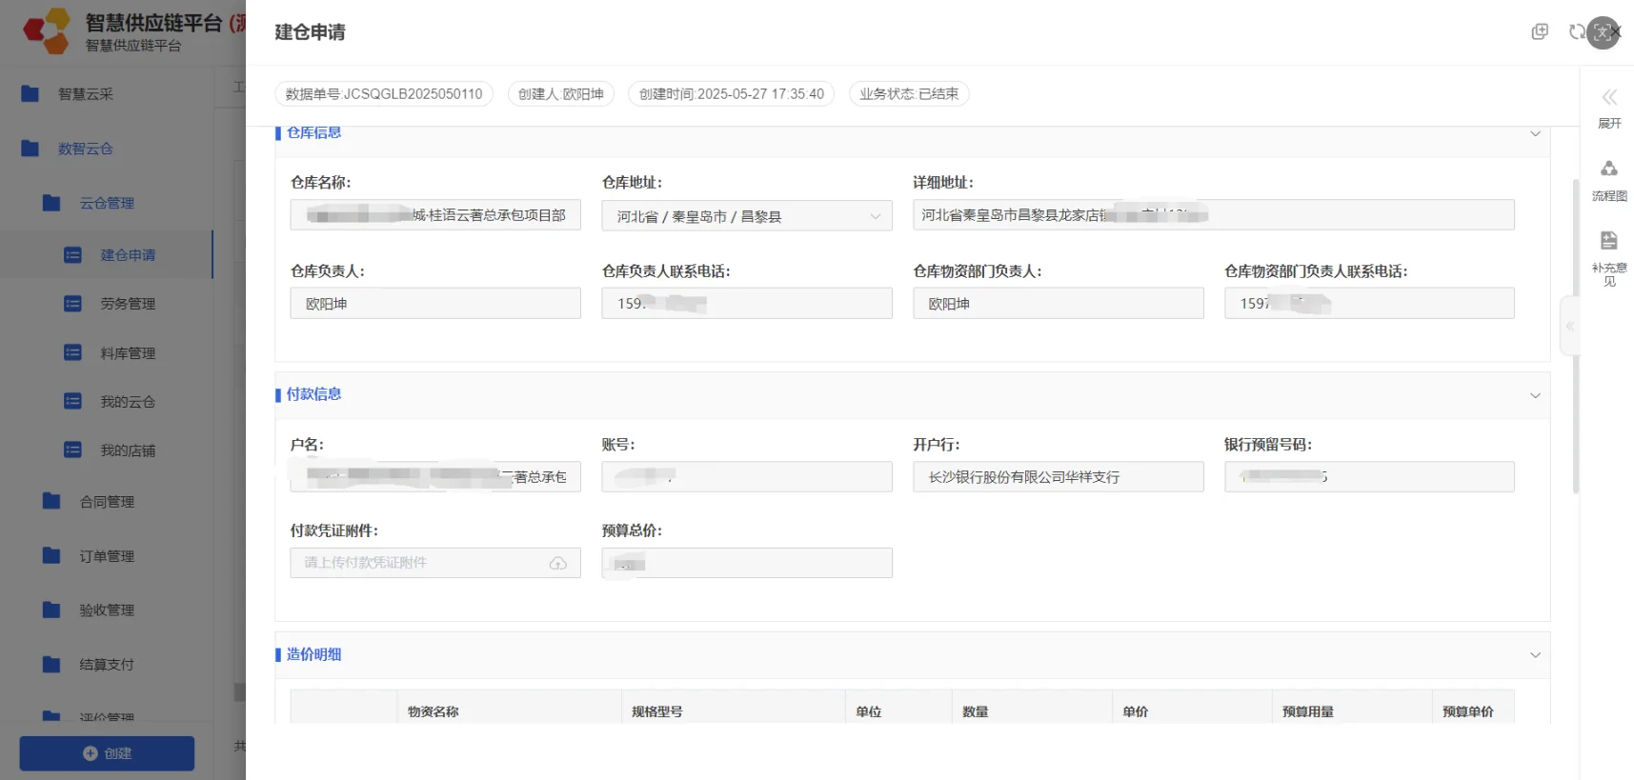The width and height of the screenshot is (1634, 780).
Task: Click the 仓库物资部门负责人 input field
Action: pos(1059,303)
